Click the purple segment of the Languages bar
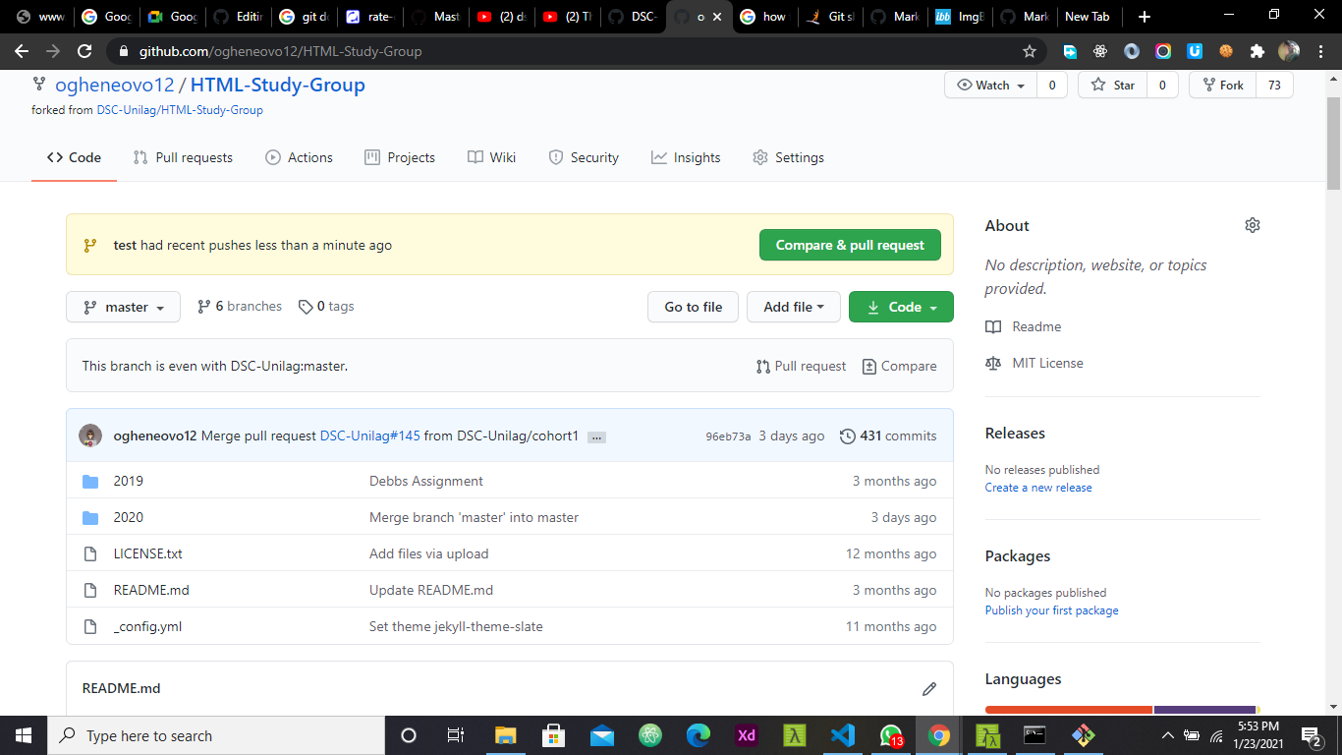Image resolution: width=1342 pixels, height=755 pixels. (x=1204, y=709)
